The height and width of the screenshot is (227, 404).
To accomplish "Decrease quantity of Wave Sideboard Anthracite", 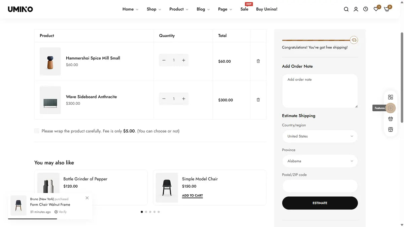I will [x=164, y=99].
